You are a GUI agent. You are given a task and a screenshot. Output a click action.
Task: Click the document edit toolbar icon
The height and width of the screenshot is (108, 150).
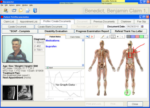pyautogui.click(x=28, y=10)
